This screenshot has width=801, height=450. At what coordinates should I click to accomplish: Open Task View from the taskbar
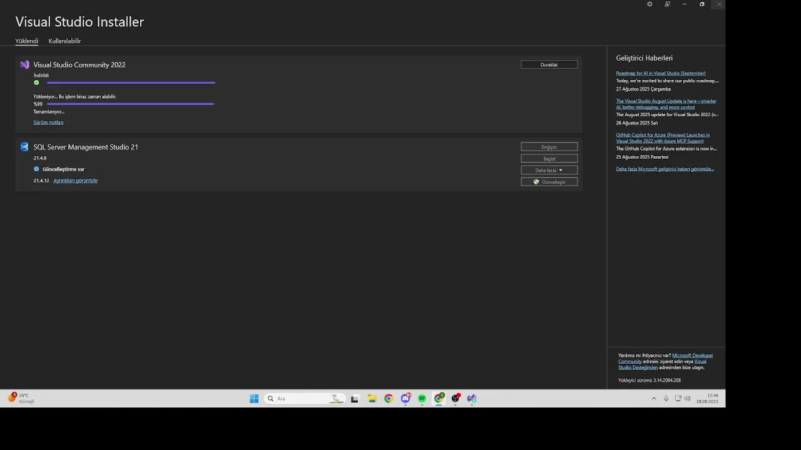coord(355,399)
